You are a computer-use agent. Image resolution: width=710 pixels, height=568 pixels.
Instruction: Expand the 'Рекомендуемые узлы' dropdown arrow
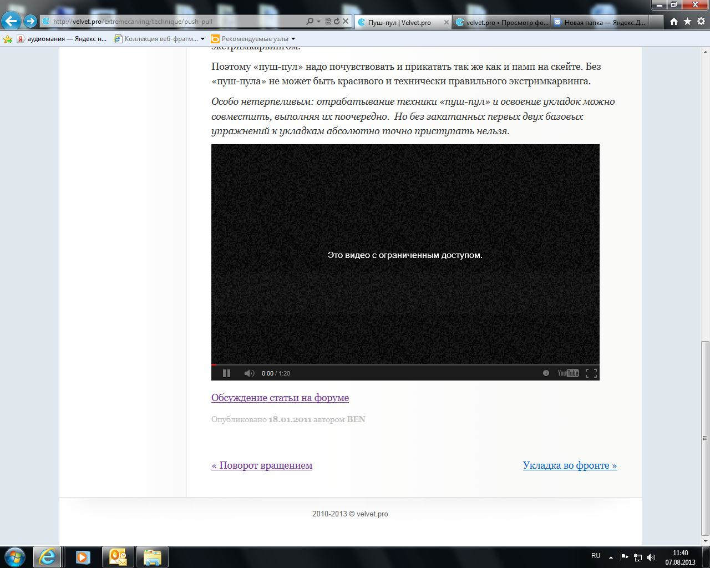(x=293, y=39)
